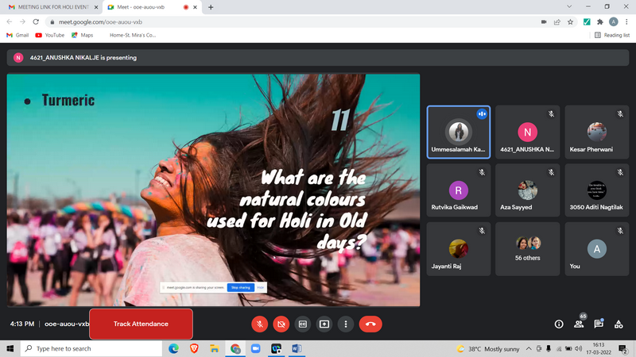Open Word from taskbar
Image resolution: width=636 pixels, height=357 pixels.
(297, 348)
